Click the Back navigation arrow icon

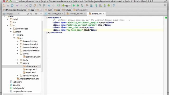pos(49,6)
